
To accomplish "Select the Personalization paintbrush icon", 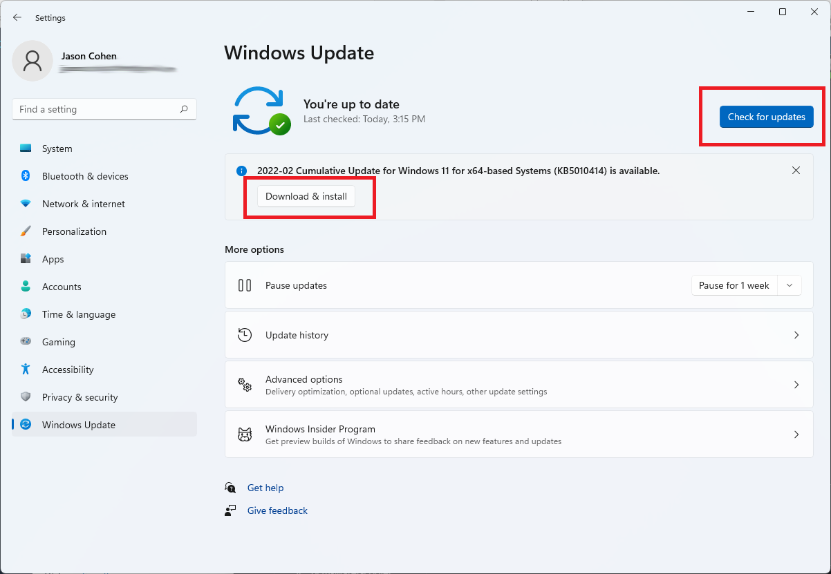I will coord(26,231).
